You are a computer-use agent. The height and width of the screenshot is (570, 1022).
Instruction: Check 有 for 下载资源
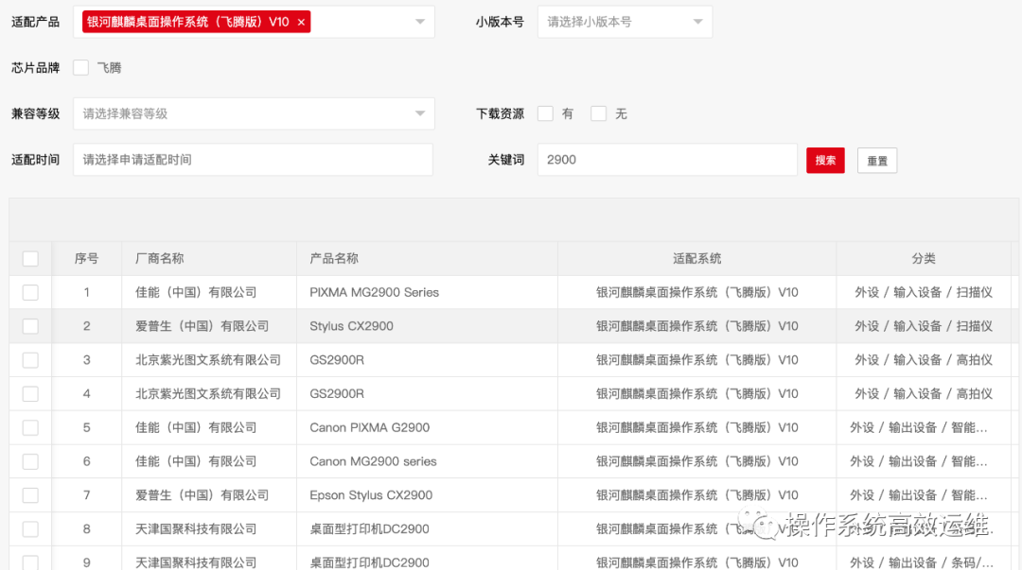click(x=546, y=114)
